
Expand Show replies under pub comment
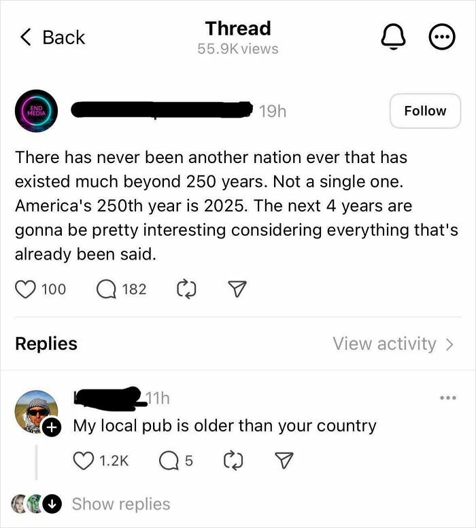coord(121,504)
